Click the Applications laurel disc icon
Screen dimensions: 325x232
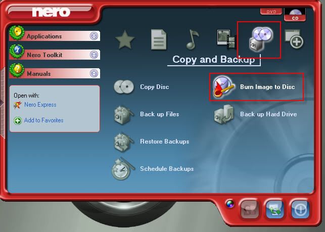click(x=17, y=33)
